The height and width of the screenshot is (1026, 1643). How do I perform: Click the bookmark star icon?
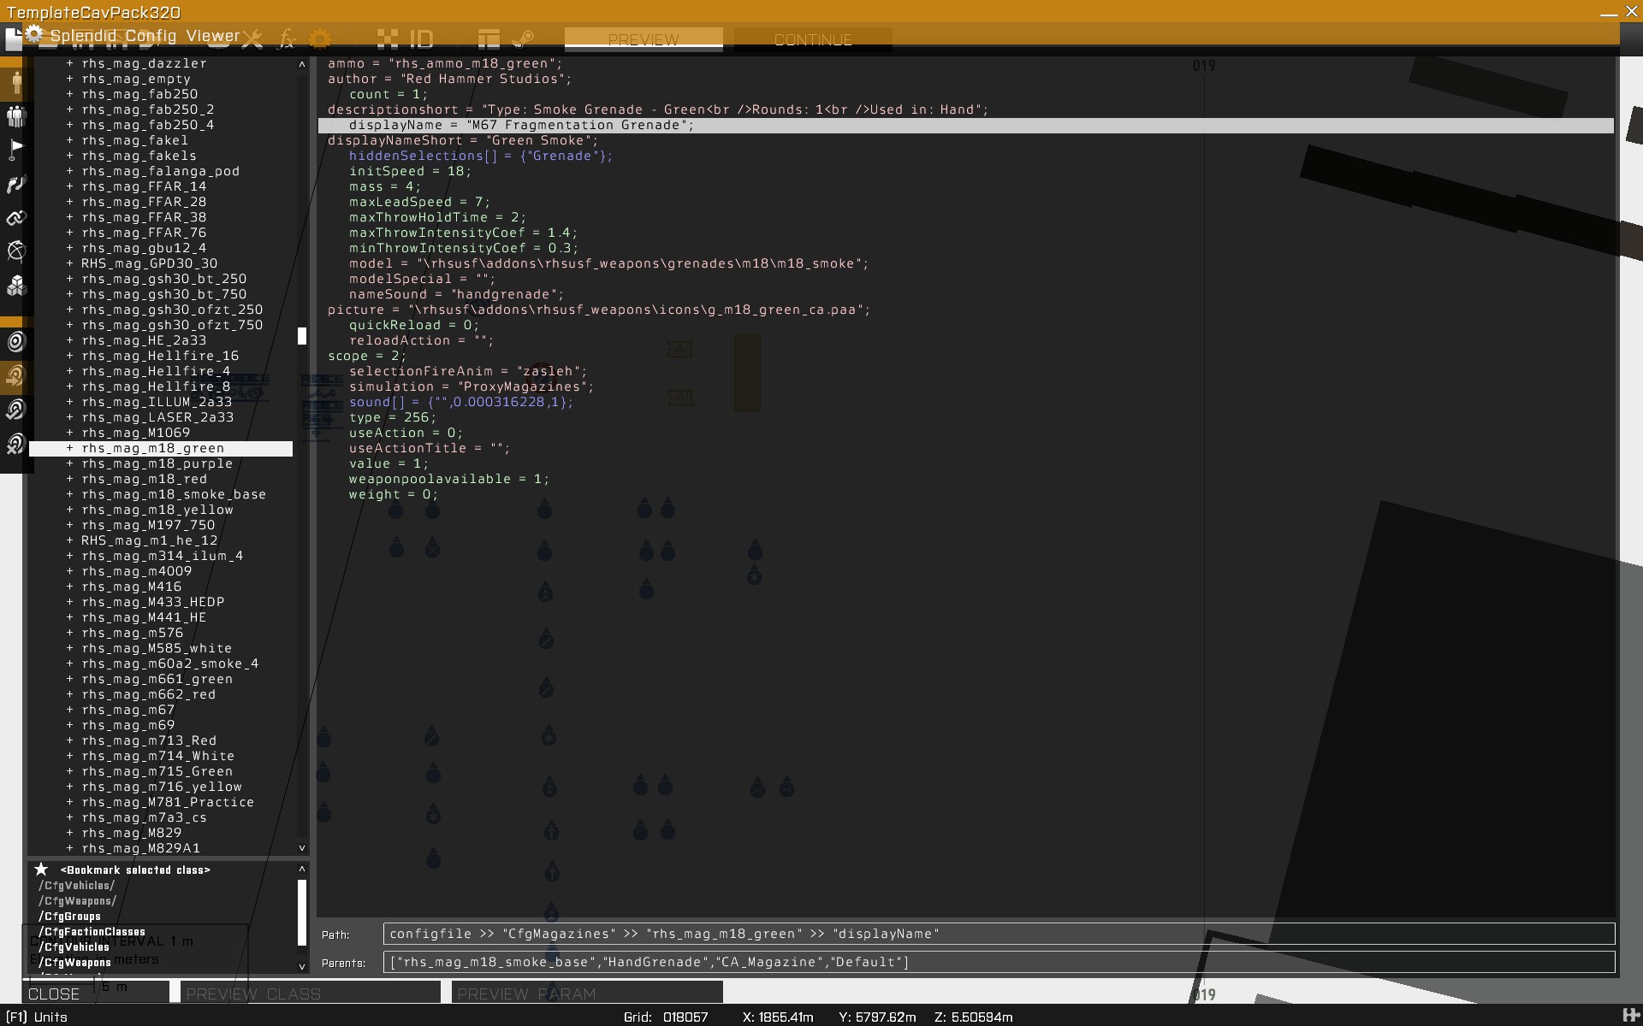(x=41, y=870)
